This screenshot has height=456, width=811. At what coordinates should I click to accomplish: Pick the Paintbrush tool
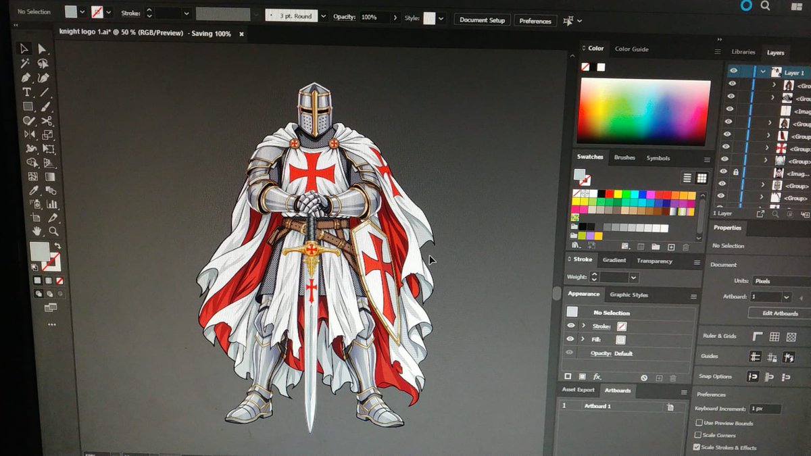click(x=45, y=107)
